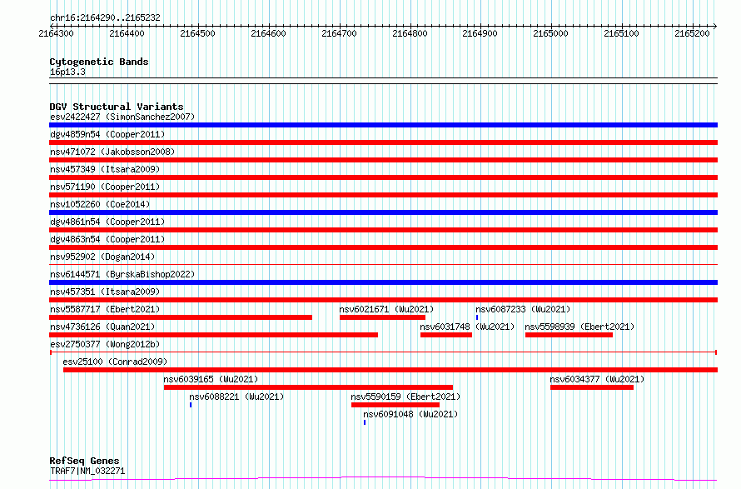The width and height of the screenshot is (741, 489).
Task: Click ruler position 2164500
Action: click(x=197, y=33)
